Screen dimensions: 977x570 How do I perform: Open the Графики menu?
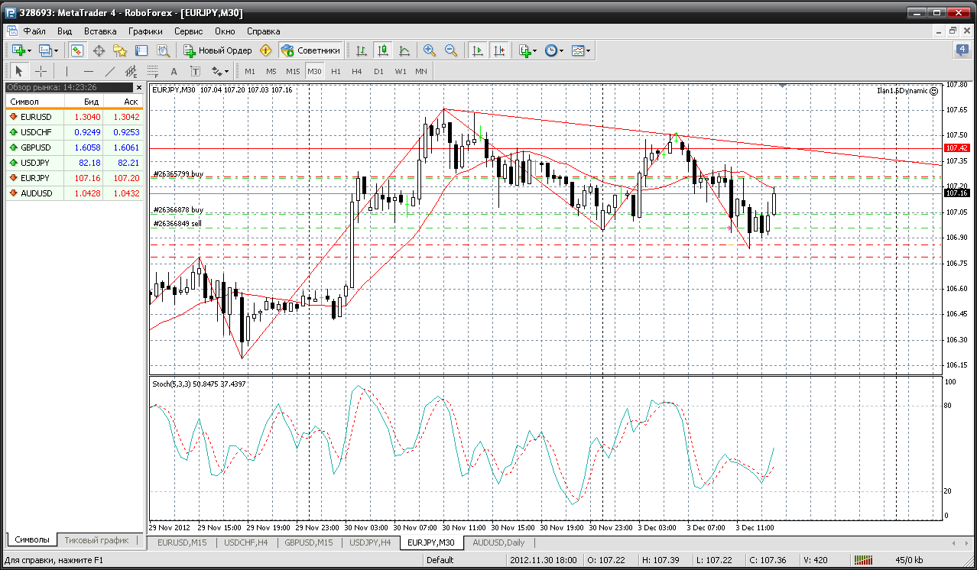point(145,31)
